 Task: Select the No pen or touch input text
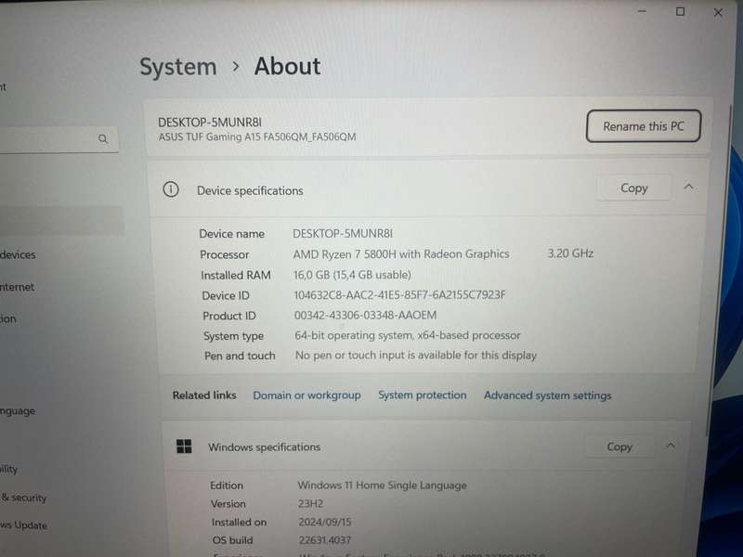click(416, 356)
